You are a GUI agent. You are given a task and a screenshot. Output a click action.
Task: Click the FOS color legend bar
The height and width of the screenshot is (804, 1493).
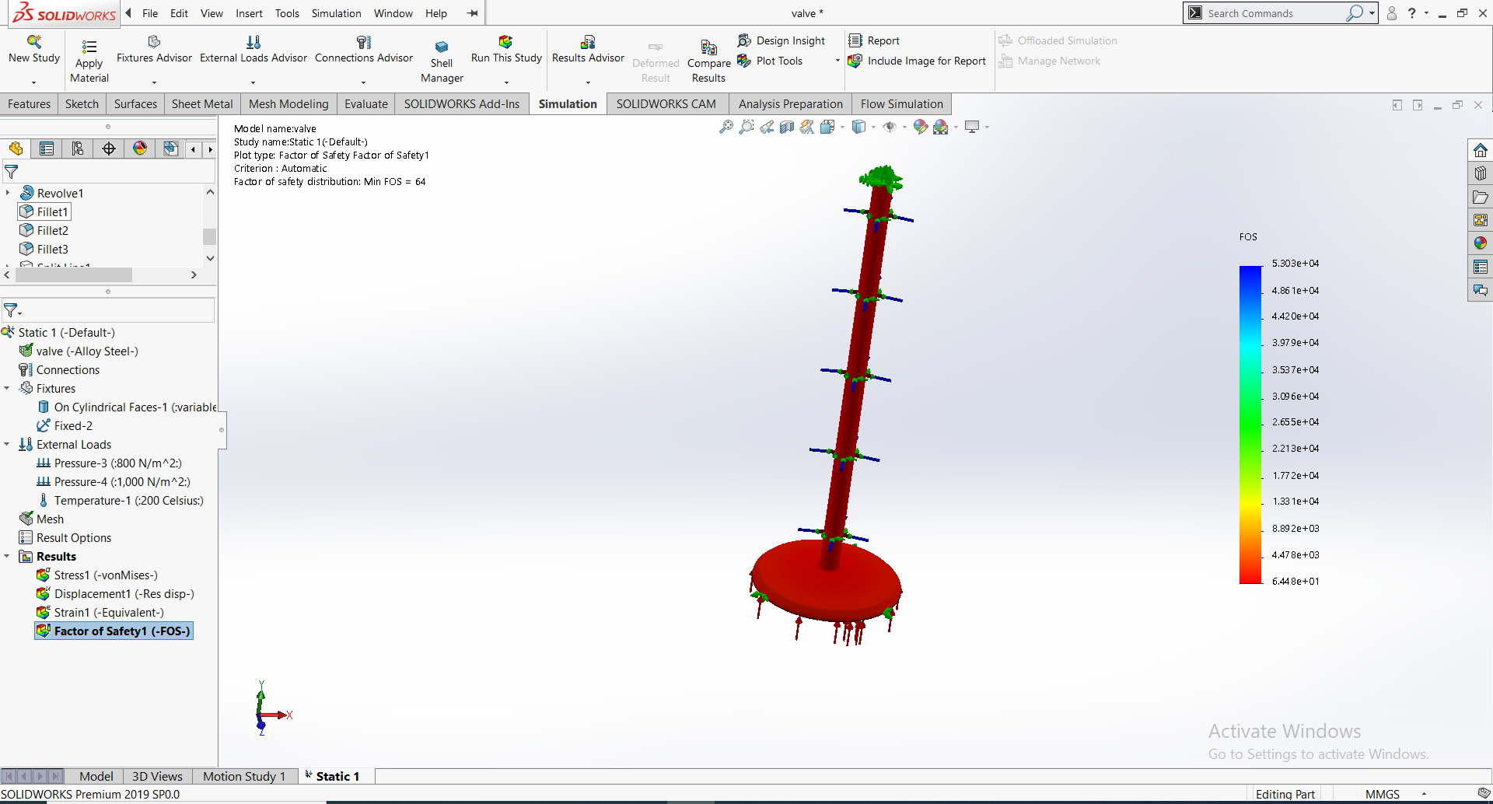1250,425
